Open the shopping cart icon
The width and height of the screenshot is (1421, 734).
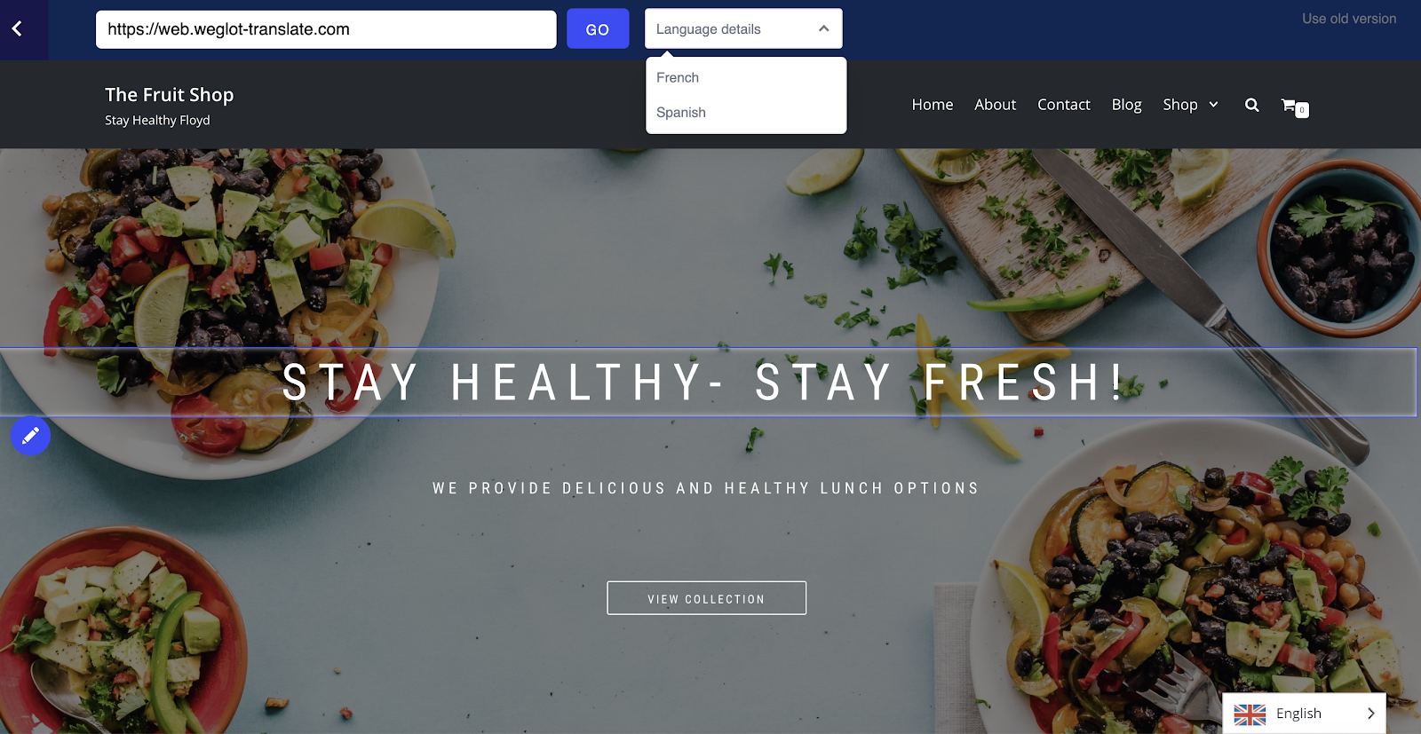coord(1294,107)
